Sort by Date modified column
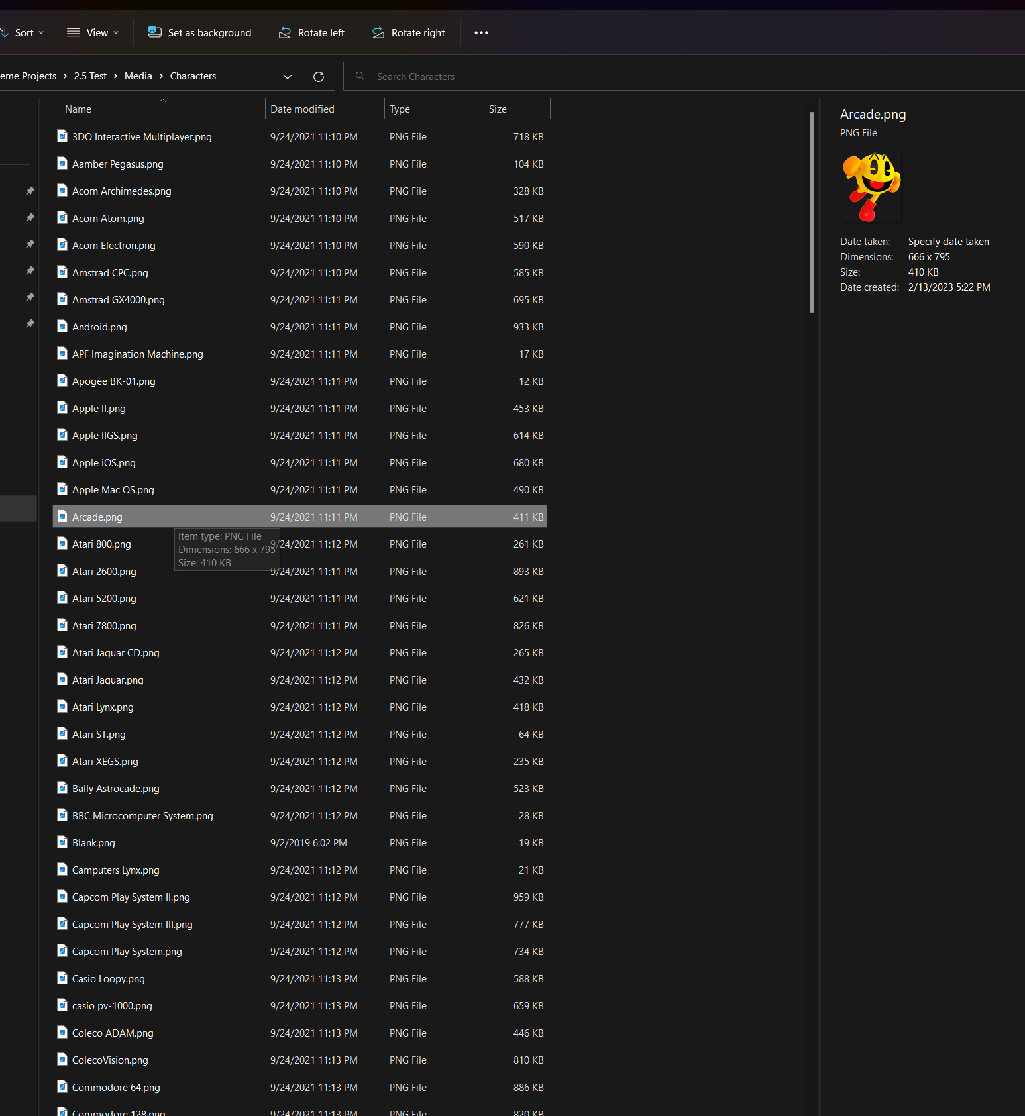Viewport: 1025px width, 1116px height. coord(302,109)
